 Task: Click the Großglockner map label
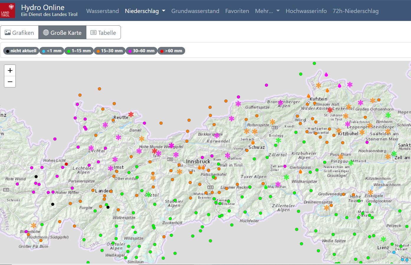379,201
